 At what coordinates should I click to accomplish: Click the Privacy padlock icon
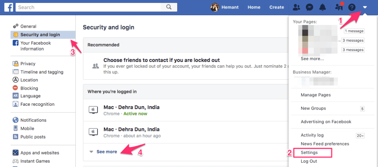click(16, 64)
